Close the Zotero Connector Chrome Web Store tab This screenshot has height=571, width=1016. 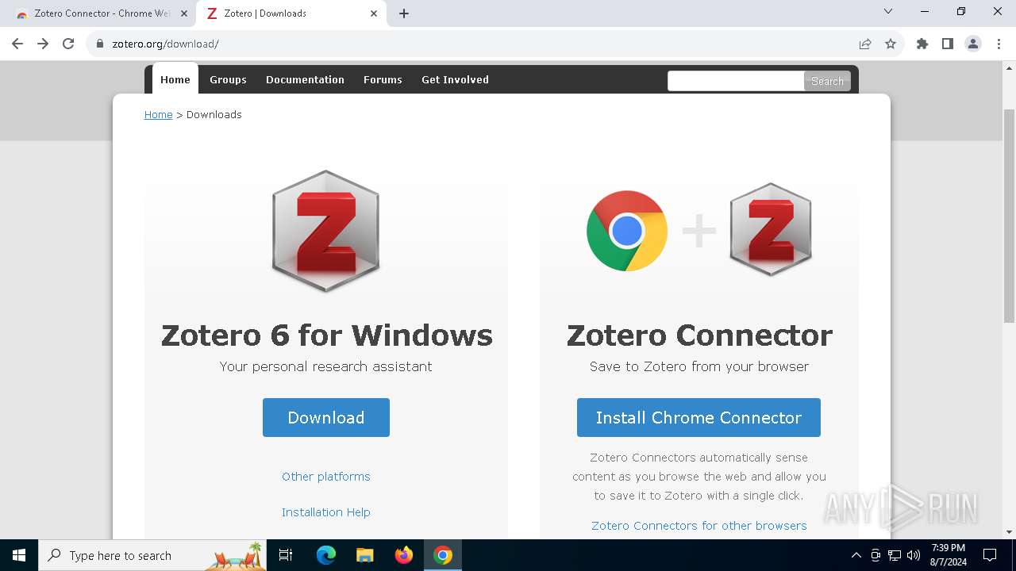coord(183,13)
